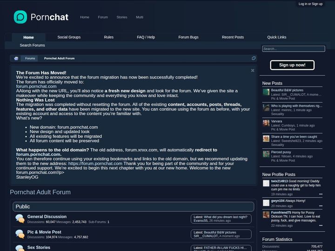Open avatar next to Share a time post
335x251 pixels.
266,139
